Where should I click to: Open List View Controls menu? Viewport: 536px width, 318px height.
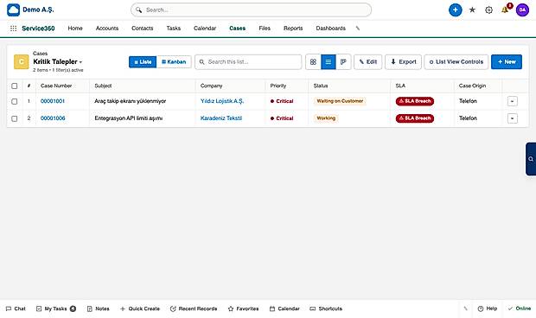coord(456,62)
